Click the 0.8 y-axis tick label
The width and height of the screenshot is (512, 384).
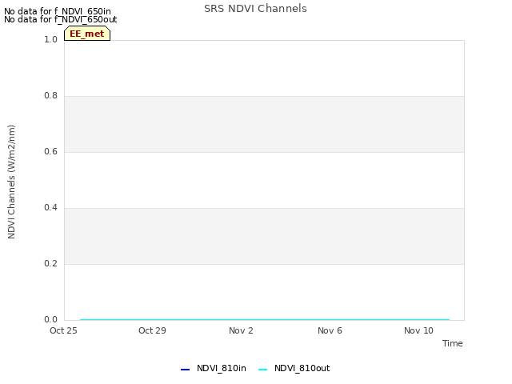click(50, 96)
